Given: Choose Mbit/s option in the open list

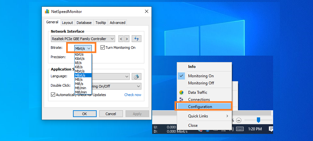Looking at the screenshot, I should [83, 71].
